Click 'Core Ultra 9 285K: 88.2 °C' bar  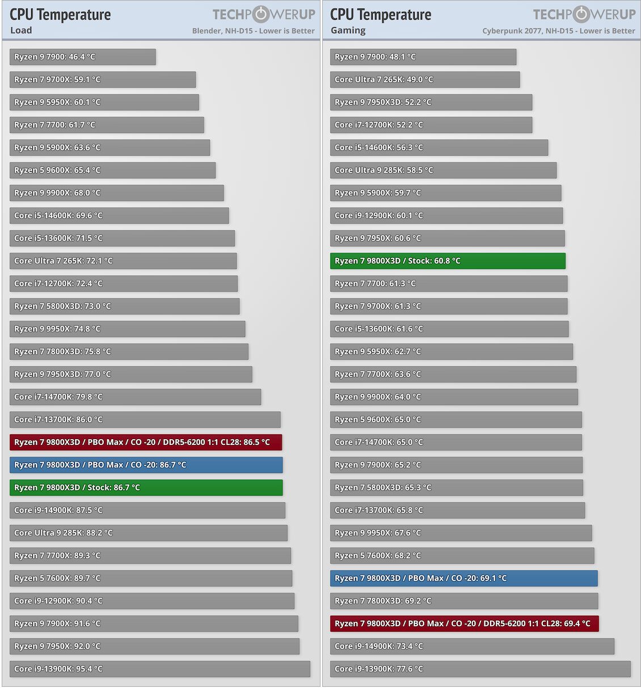pyautogui.click(x=149, y=533)
